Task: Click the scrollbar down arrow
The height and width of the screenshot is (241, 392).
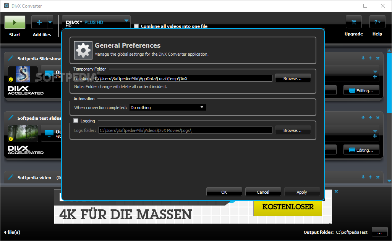Action: (x=389, y=181)
